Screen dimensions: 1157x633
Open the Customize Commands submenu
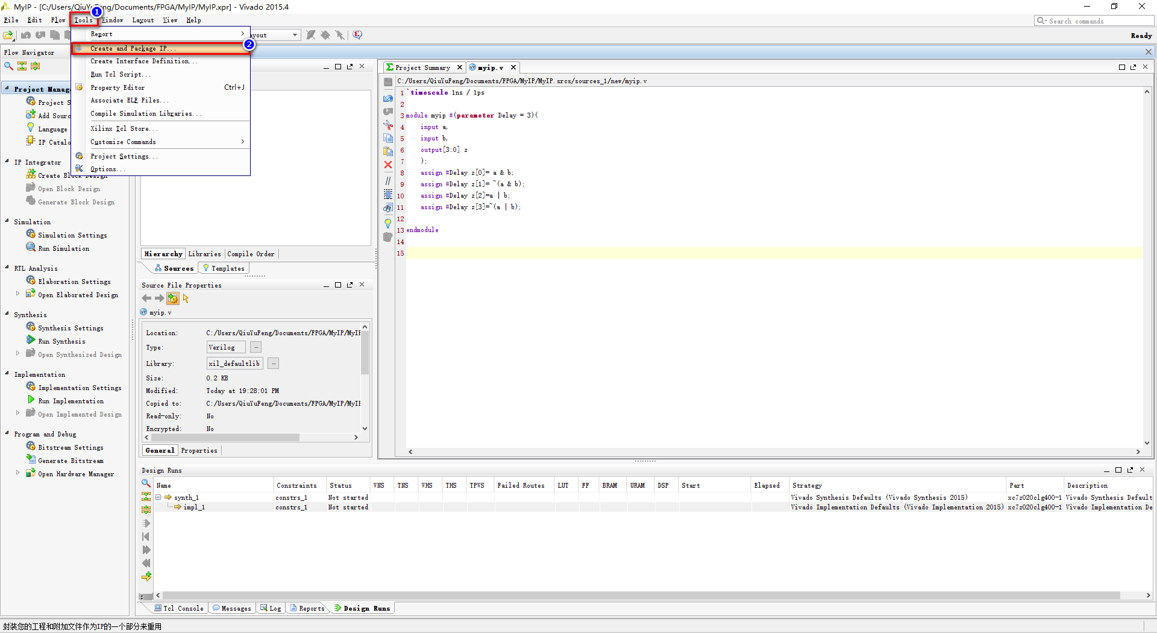pos(161,142)
